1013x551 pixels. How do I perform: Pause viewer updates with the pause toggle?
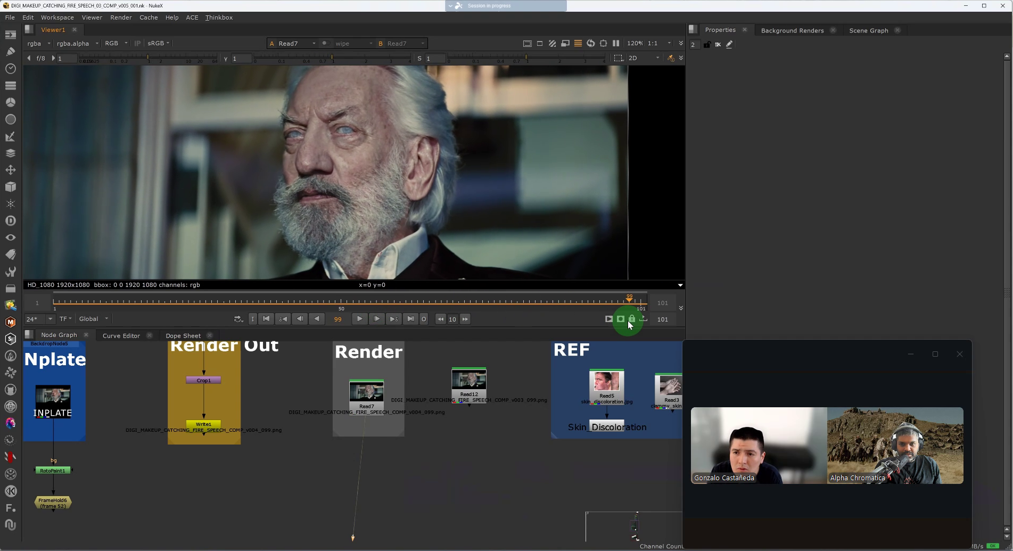[x=616, y=43]
